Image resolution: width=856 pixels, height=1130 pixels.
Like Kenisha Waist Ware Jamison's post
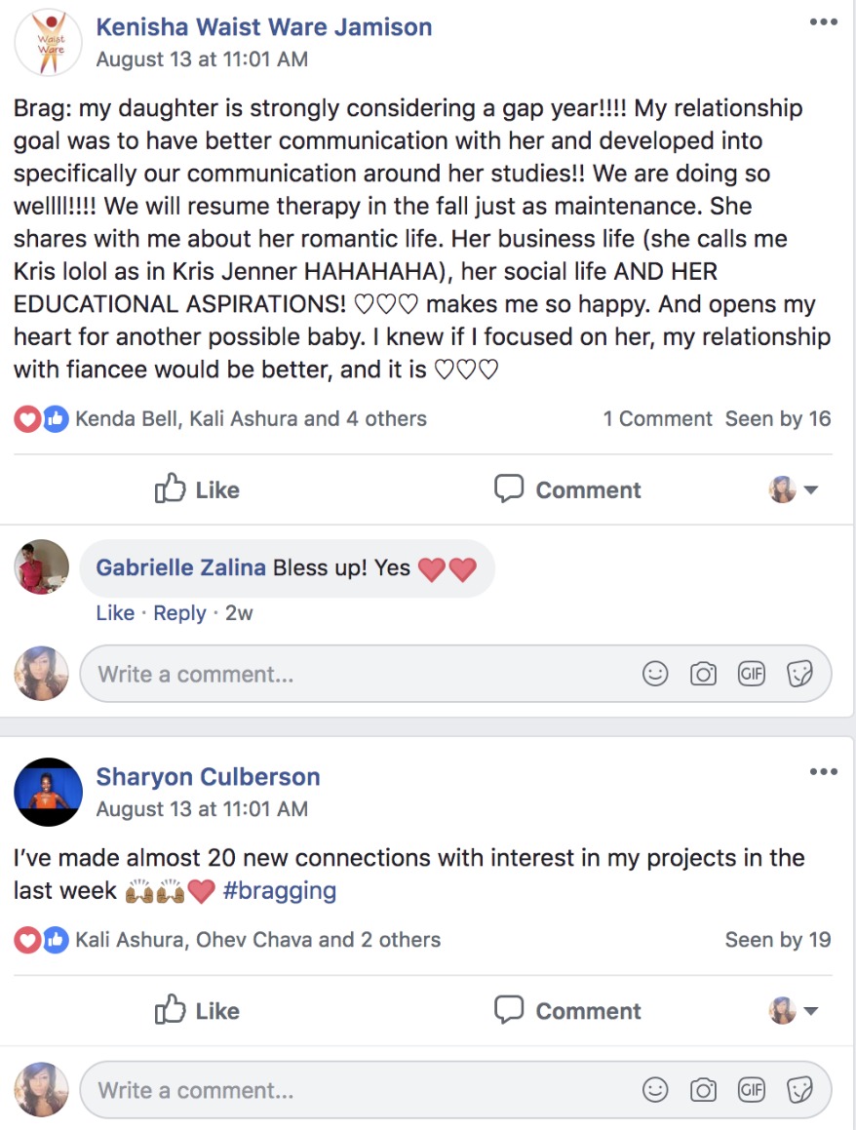(197, 489)
